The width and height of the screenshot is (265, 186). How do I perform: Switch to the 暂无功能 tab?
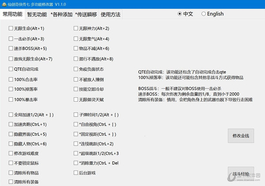pyautogui.click(x=36, y=14)
